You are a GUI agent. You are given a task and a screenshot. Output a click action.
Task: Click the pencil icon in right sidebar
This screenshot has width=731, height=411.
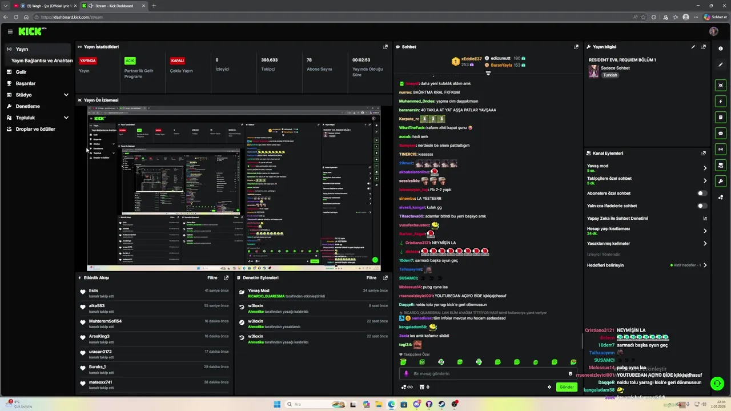(x=721, y=65)
